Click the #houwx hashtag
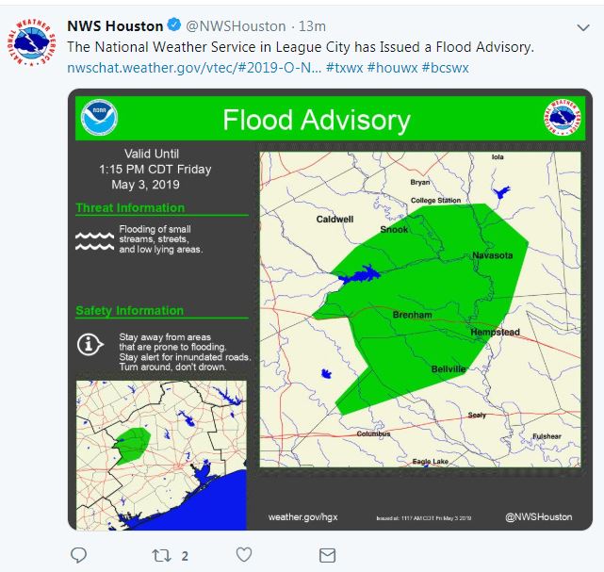Viewport: 604px width, 572px height. [397, 68]
